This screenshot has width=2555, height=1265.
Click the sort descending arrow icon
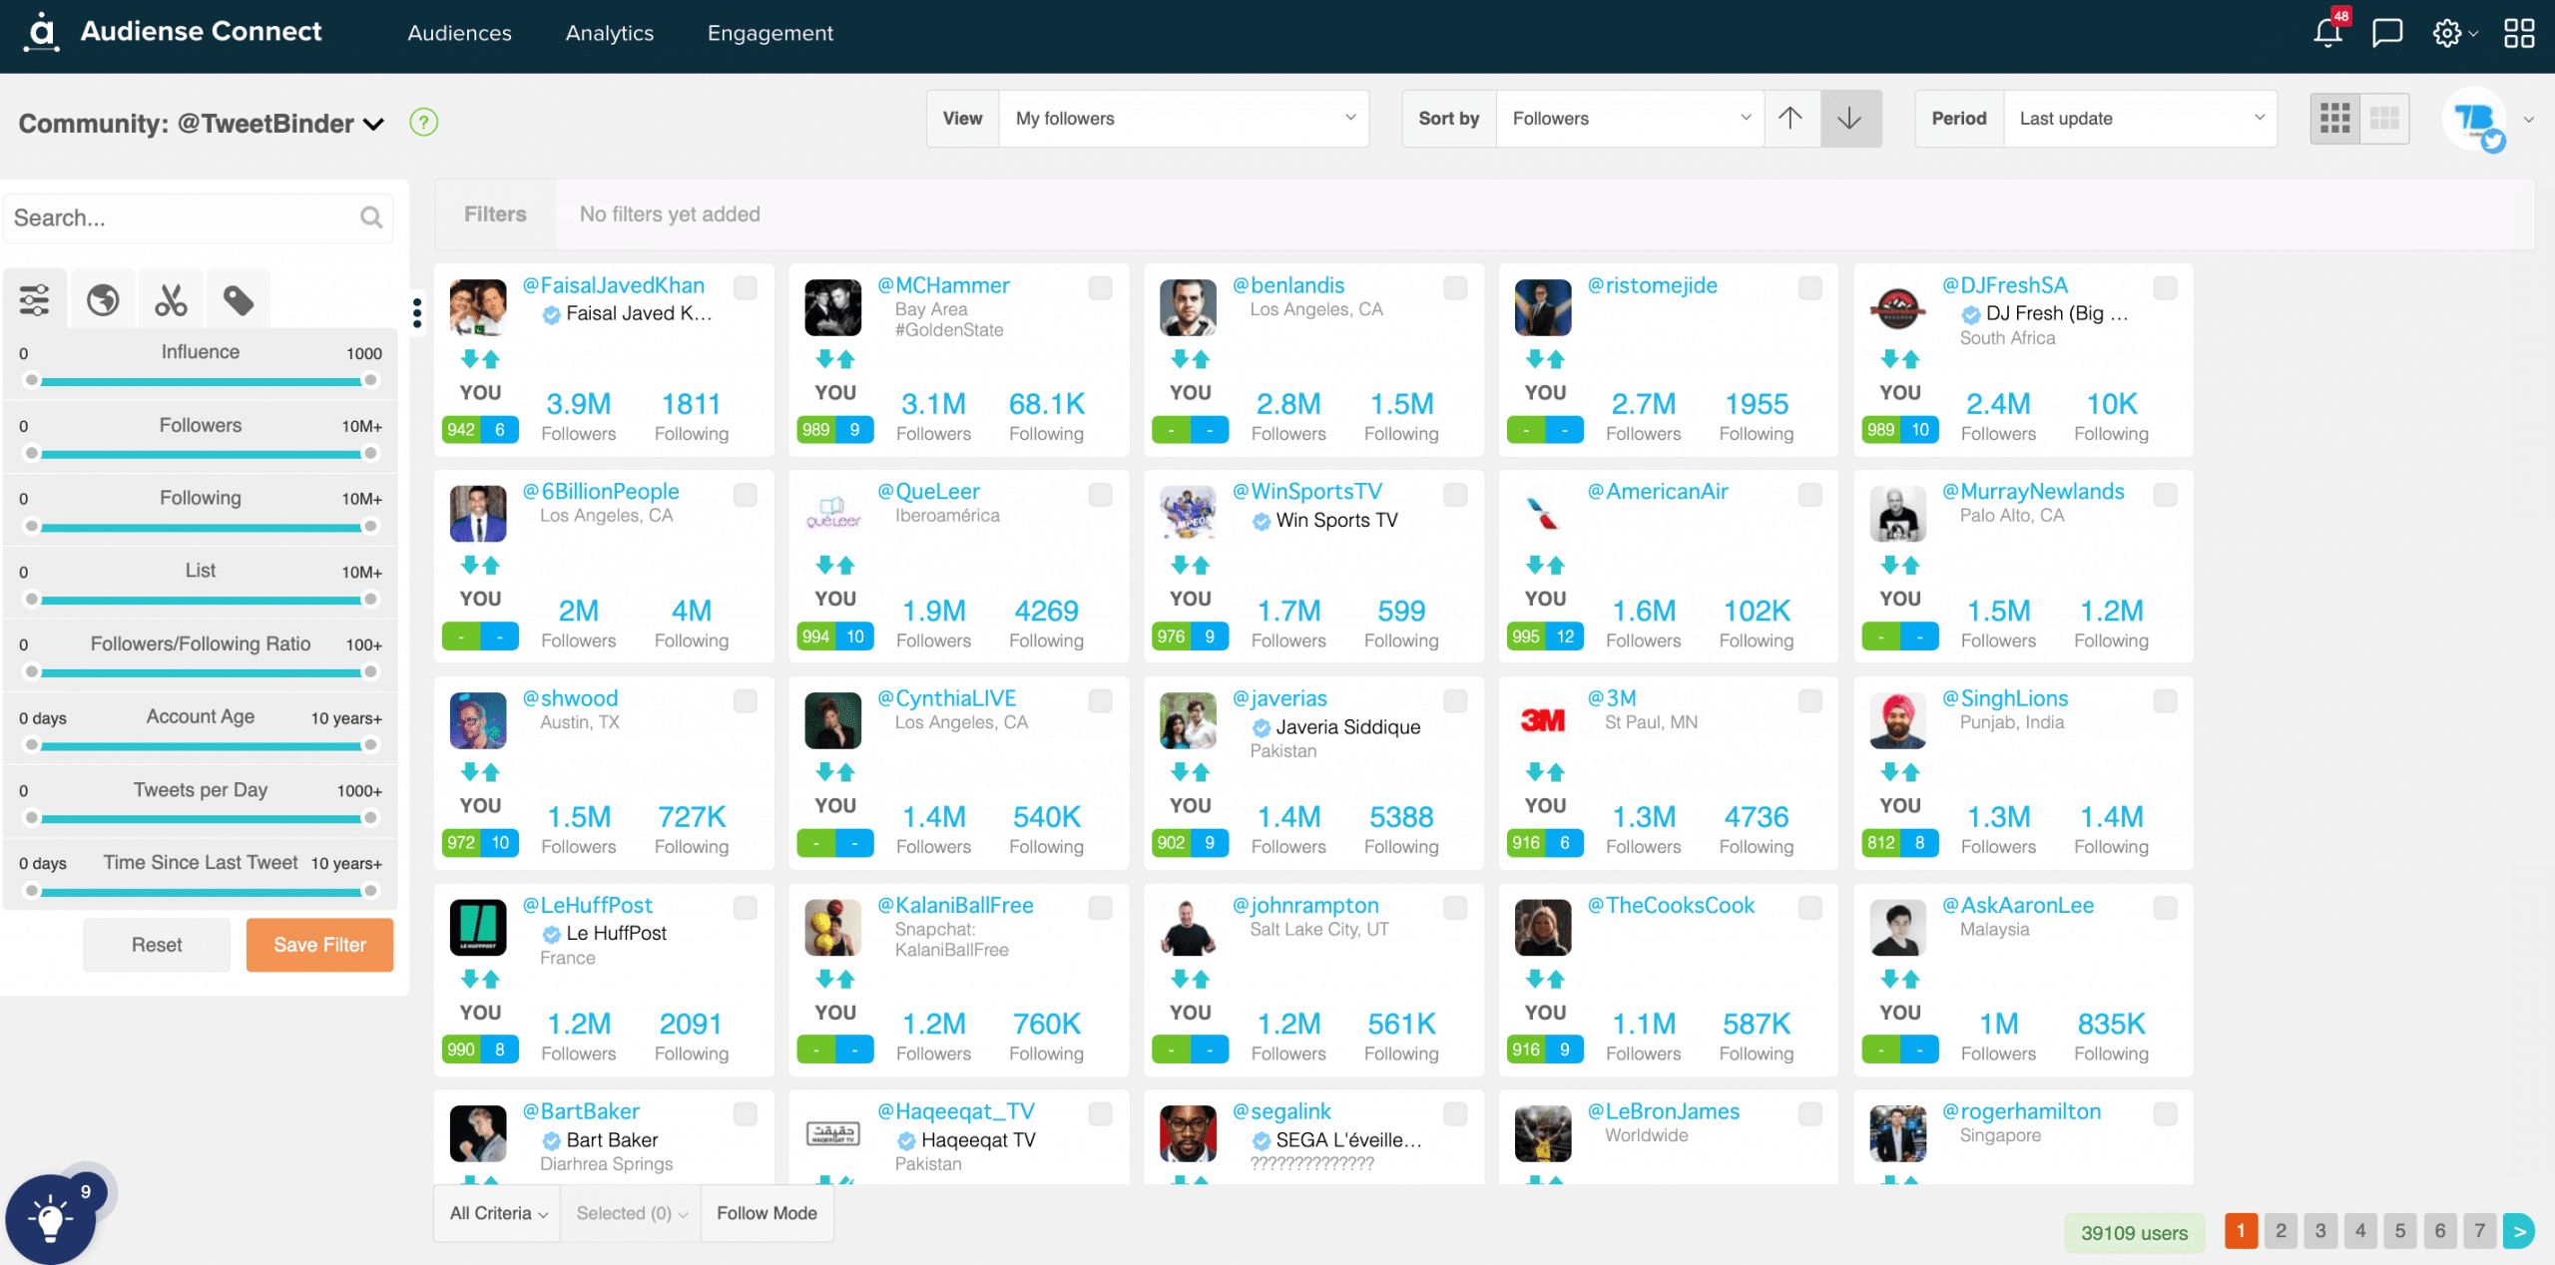1849,117
